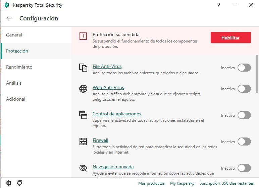The width and height of the screenshot is (259, 188).
Task: Click the Navegación privada crossed-eye icon
Action: tap(83, 168)
